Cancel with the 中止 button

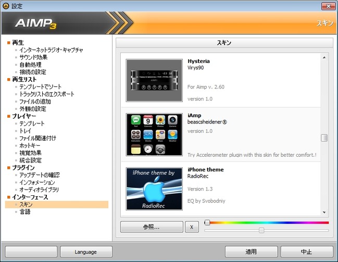[x=307, y=252]
